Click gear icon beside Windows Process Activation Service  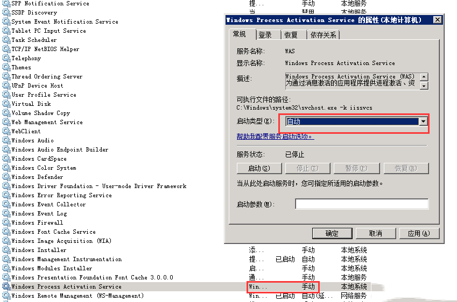click(6, 286)
